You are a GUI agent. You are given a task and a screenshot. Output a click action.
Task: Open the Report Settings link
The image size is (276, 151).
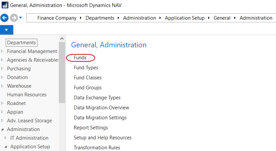coord(91,128)
